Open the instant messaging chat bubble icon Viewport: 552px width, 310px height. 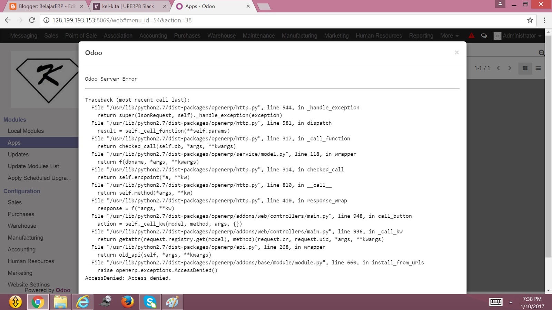(x=484, y=35)
